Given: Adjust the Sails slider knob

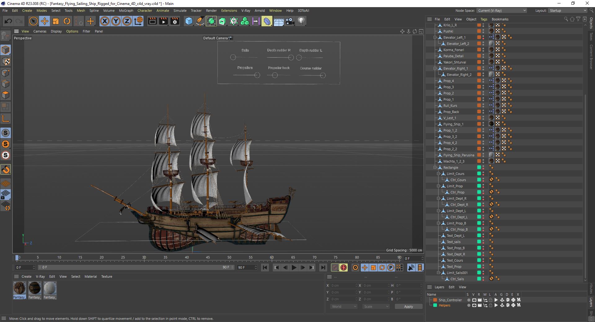Looking at the screenshot, I should coord(233,57).
